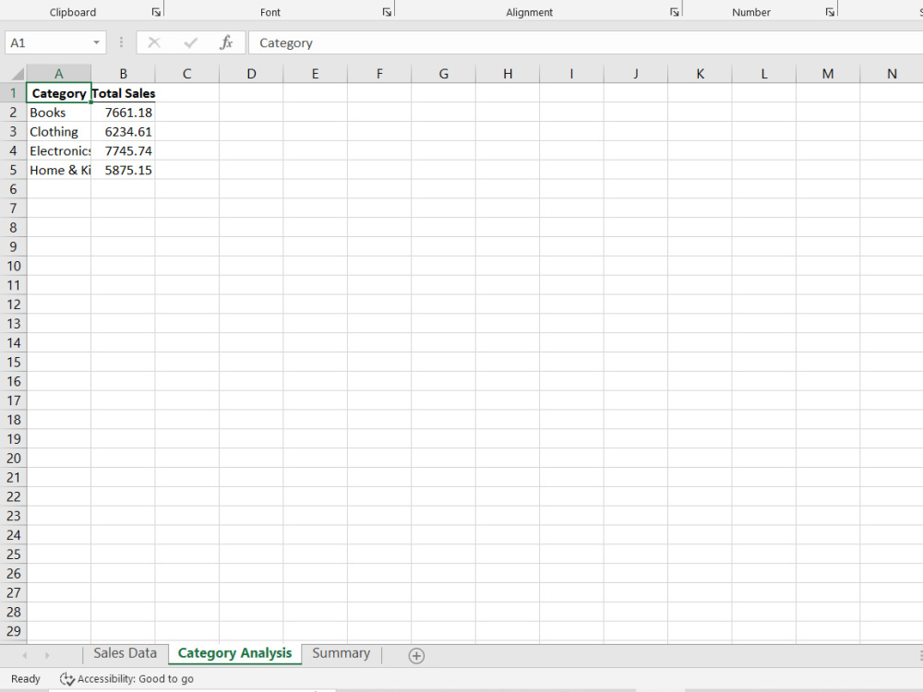923x692 pixels.
Task: Click the Accessibility checker status icon
Action: (67, 679)
